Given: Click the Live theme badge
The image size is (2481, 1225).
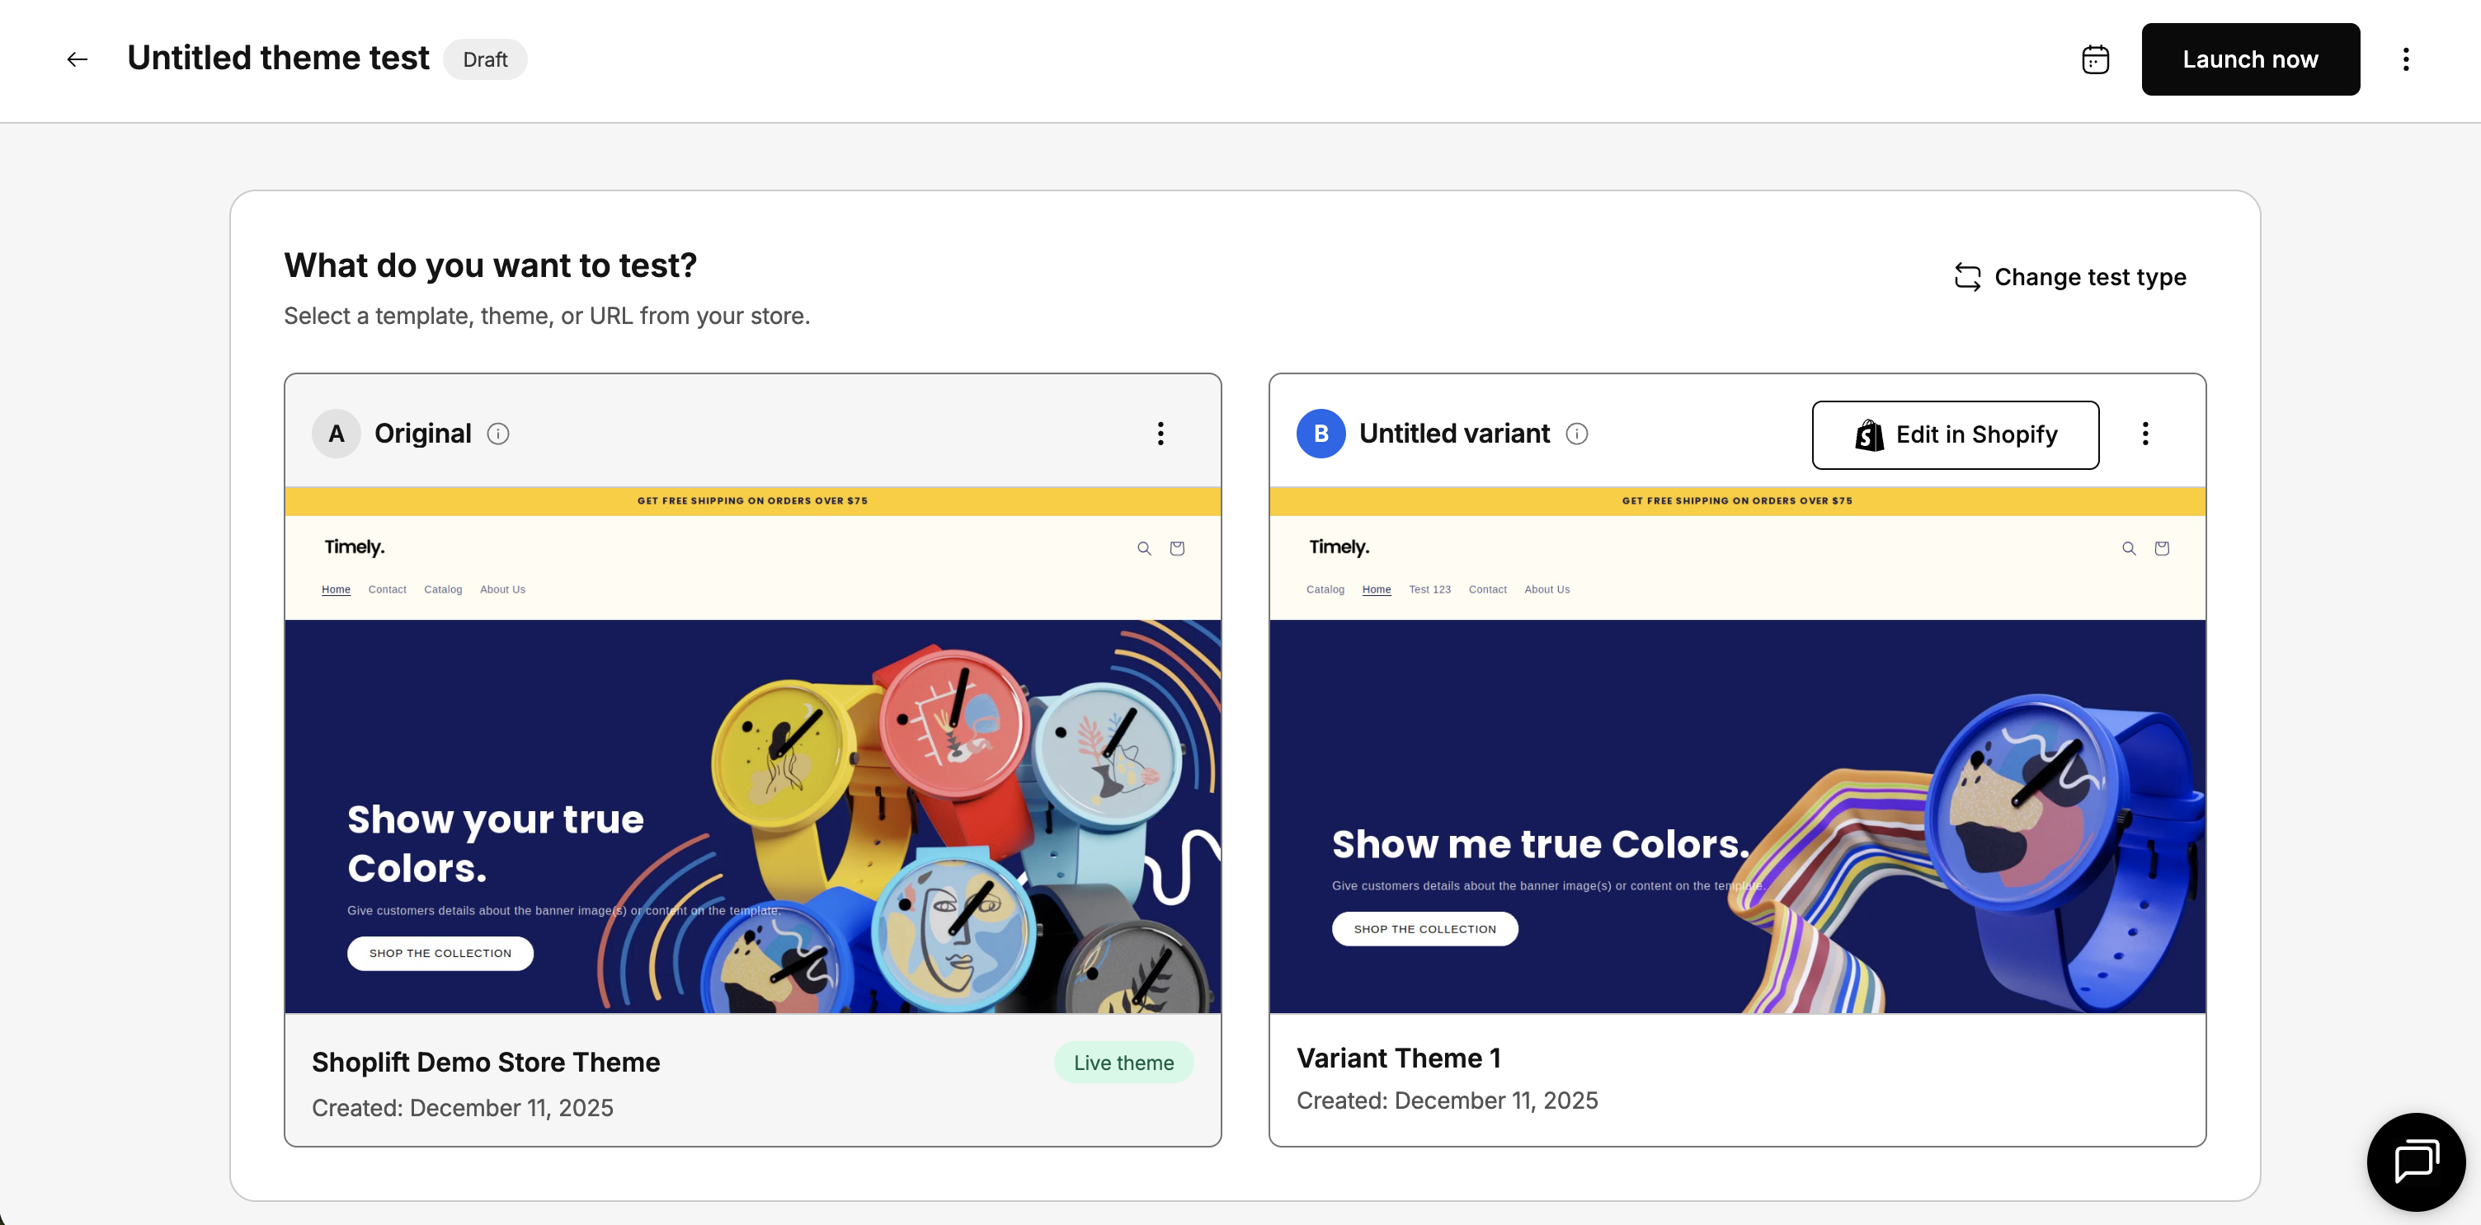Looking at the screenshot, I should click(1123, 1063).
